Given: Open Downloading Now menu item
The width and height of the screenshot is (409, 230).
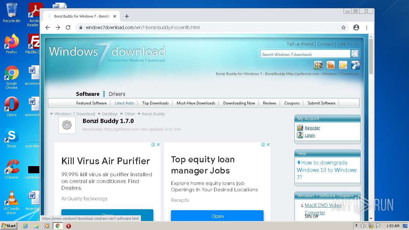Looking at the screenshot, I should click(239, 103).
